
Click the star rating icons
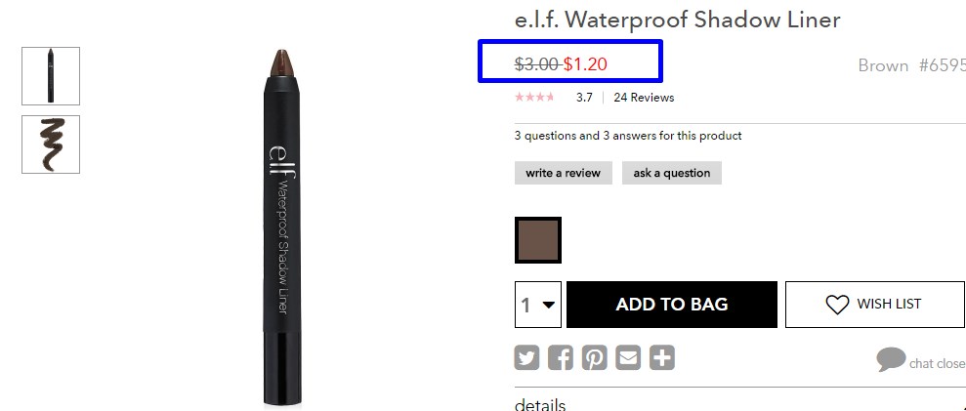[534, 97]
